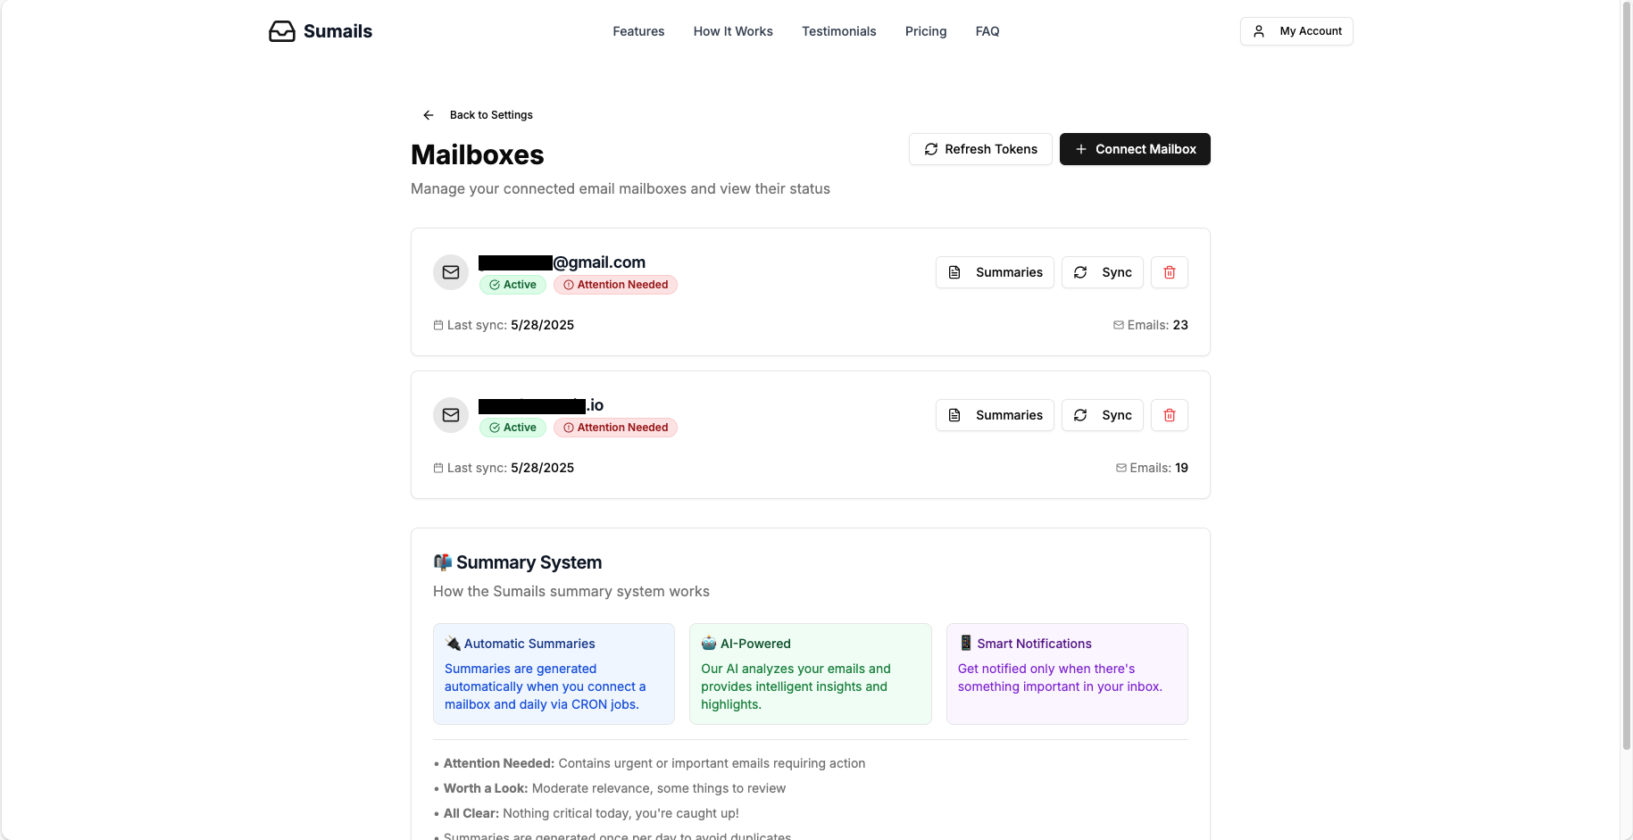Click the Attention Needed badge on the .io mailbox

click(615, 428)
